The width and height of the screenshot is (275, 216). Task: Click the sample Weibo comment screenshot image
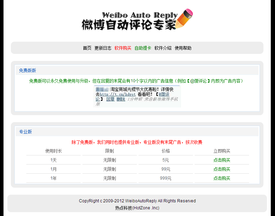[x=137, y=96]
